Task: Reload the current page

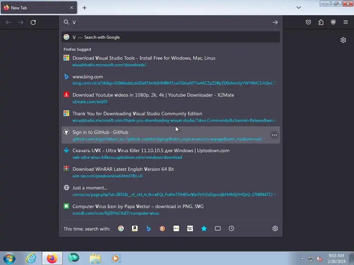Action: pyautogui.click(x=33, y=22)
